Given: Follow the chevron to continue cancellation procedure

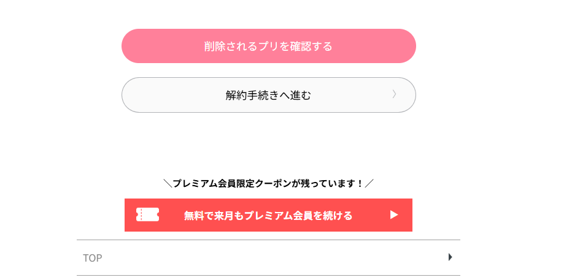Looking at the screenshot, I should point(395,94).
